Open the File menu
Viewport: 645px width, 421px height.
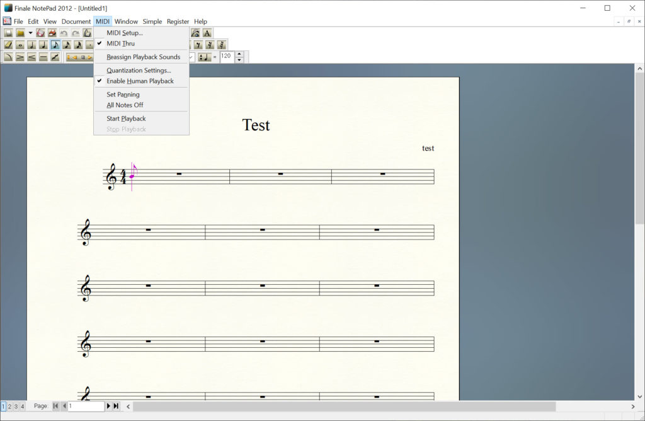(18, 21)
